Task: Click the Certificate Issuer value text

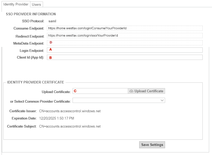Action: tap(70, 111)
